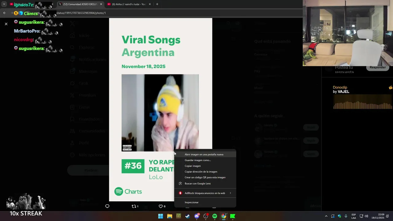Click the AdBlock red icon in context menu
The height and width of the screenshot is (221, 393).
tap(180, 193)
